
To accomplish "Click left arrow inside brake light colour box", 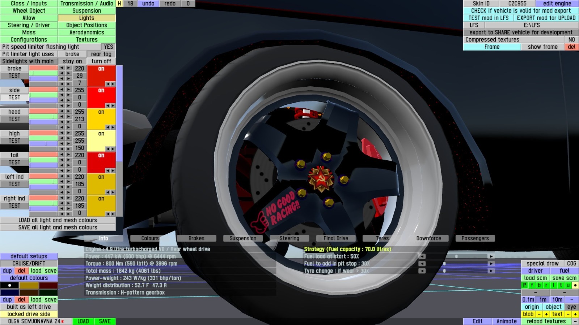I will [x=107, y=84].
